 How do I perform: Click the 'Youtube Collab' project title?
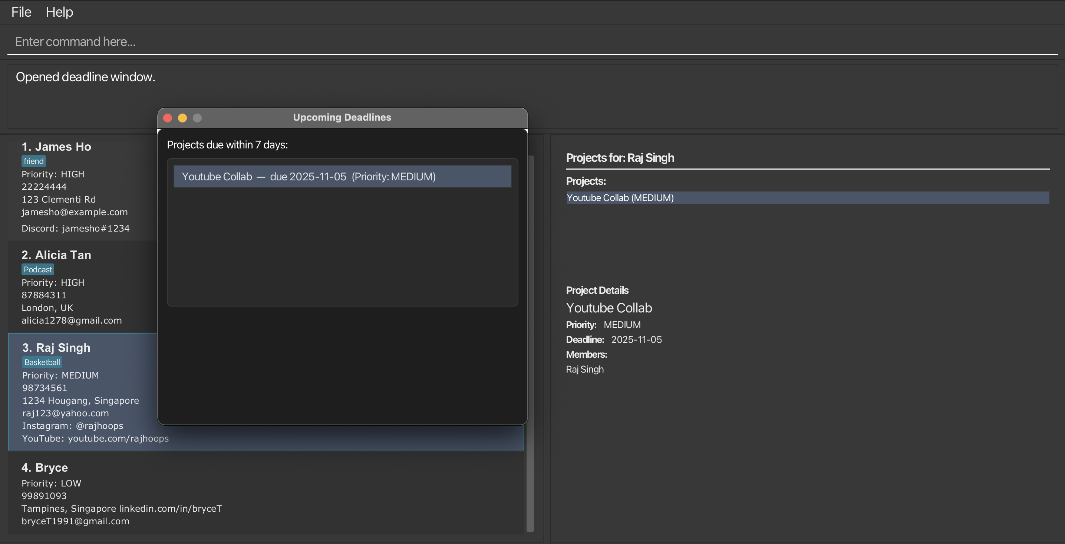tap(609, 308)
